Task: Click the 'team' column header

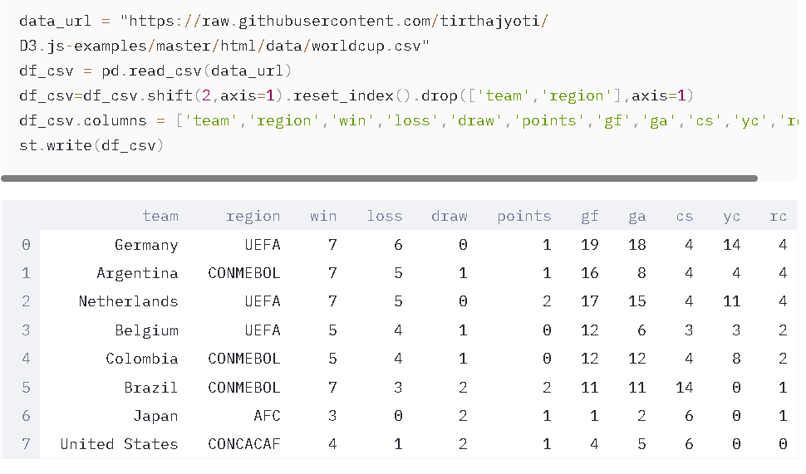Action: (160, 216)
